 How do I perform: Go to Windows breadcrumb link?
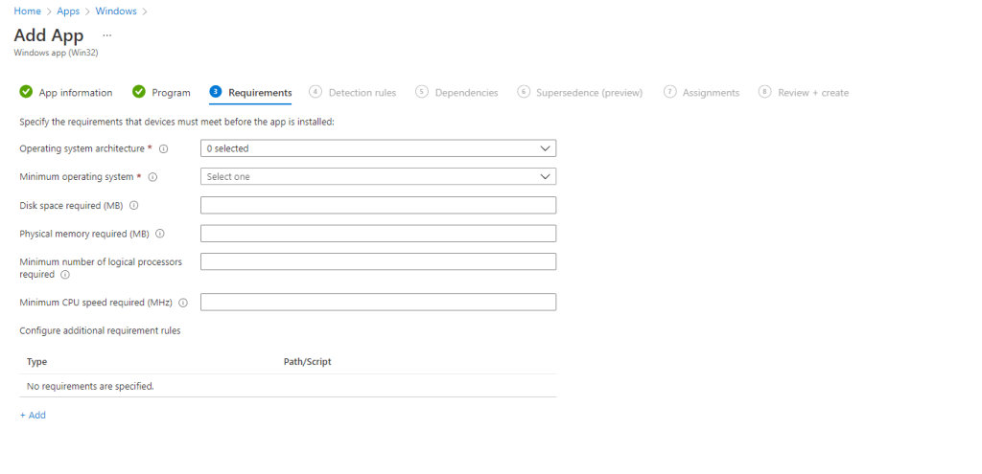point(115,11)
